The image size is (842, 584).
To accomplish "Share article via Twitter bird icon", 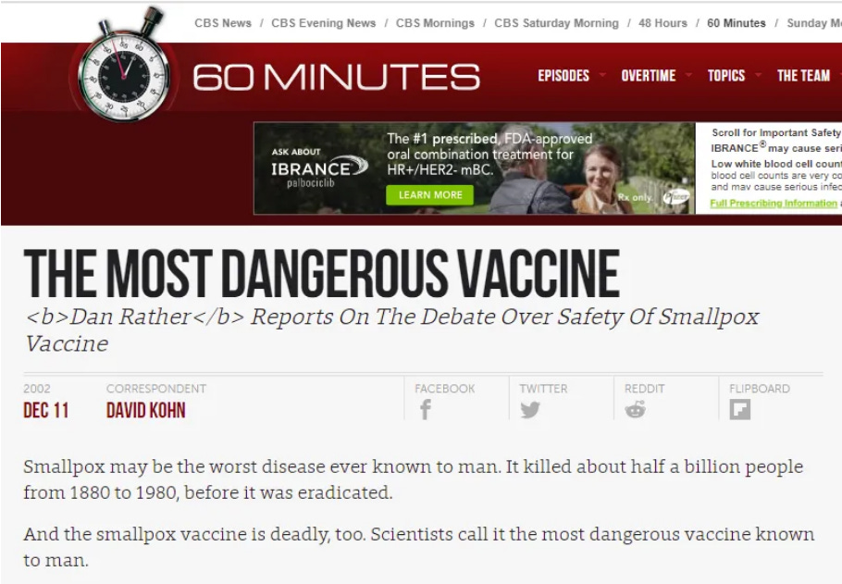I will (x=530, y=410).
